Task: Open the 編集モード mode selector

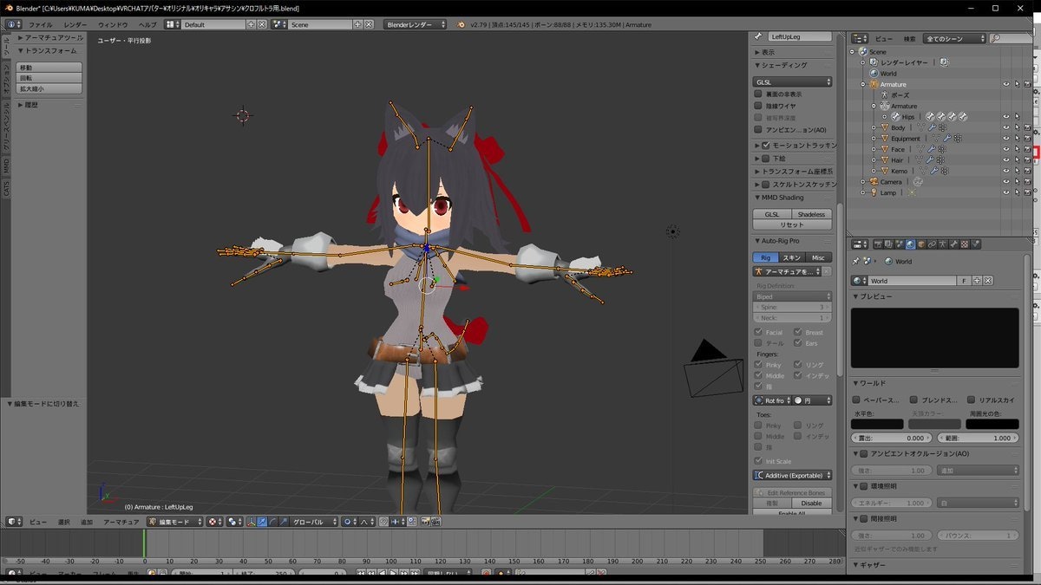Action: click(174, 522)
